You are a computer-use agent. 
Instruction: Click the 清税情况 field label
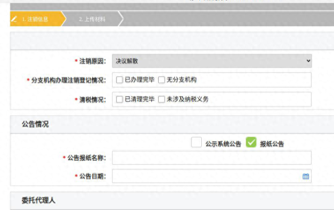[92, 100]
